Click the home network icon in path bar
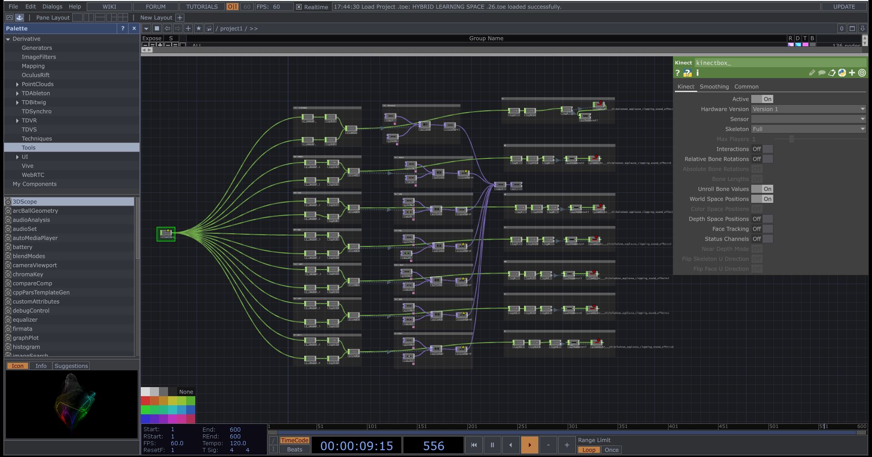 point(209,29)
